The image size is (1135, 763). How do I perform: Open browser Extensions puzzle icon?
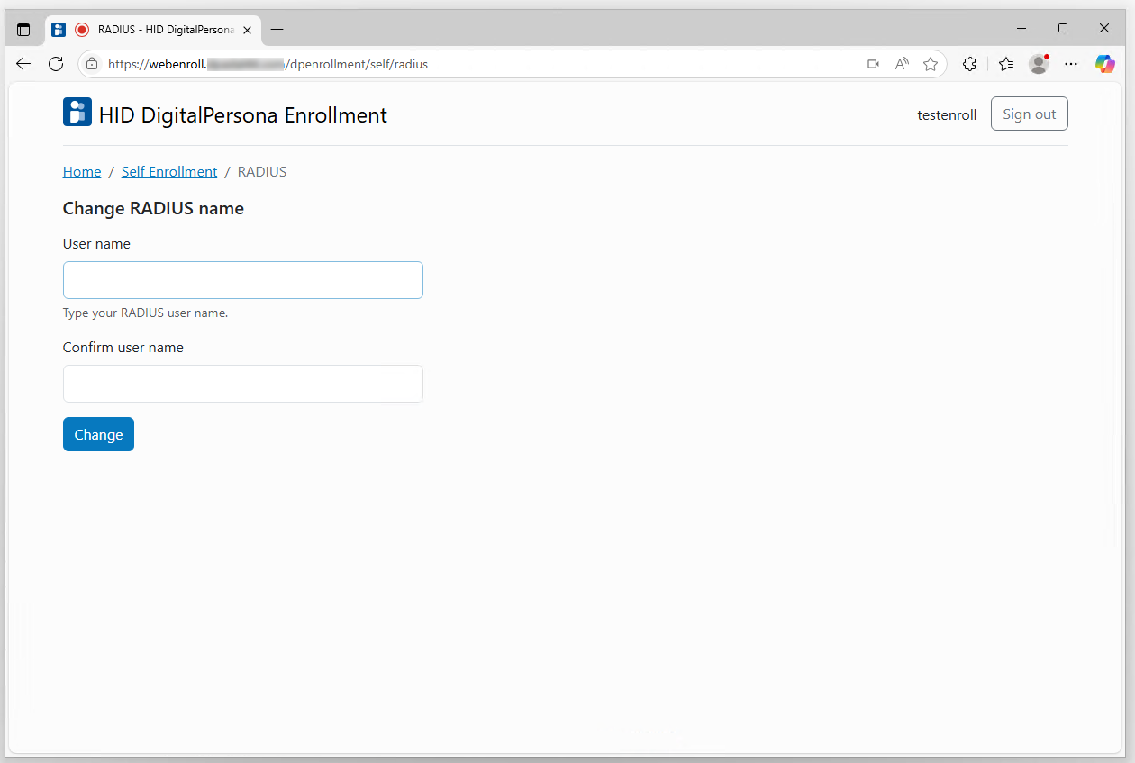(969, 64)
